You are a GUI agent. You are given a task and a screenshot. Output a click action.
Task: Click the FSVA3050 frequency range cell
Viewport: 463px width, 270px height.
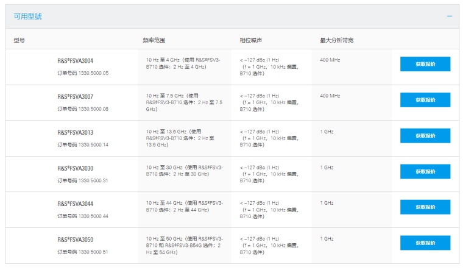(x=184, y=245)
